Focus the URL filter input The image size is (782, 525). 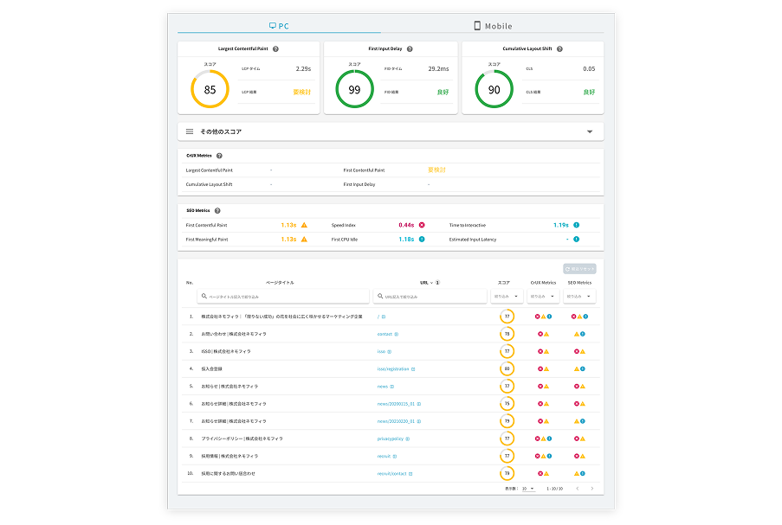click(430, 297)
